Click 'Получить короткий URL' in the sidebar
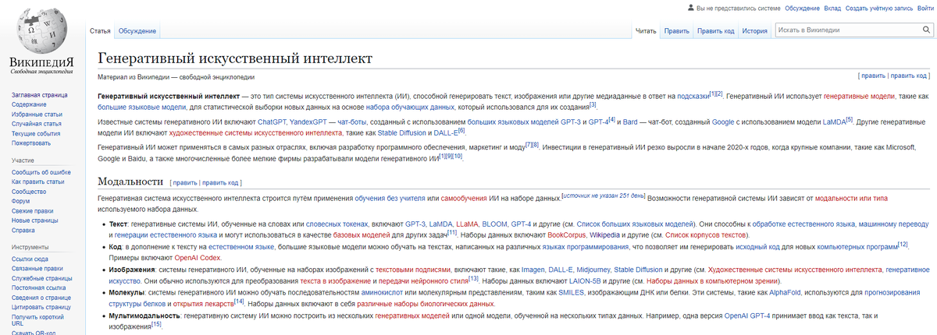 click(x=39, y=322)
